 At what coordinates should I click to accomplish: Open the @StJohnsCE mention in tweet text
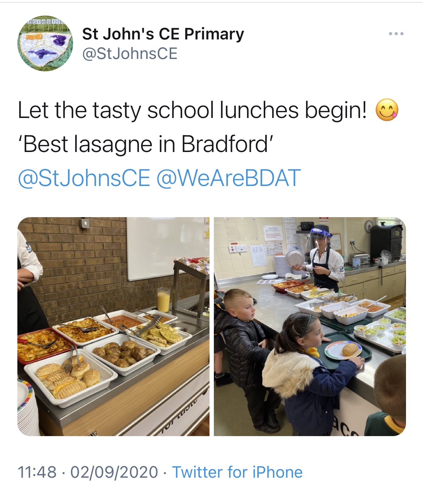point(84,178)
